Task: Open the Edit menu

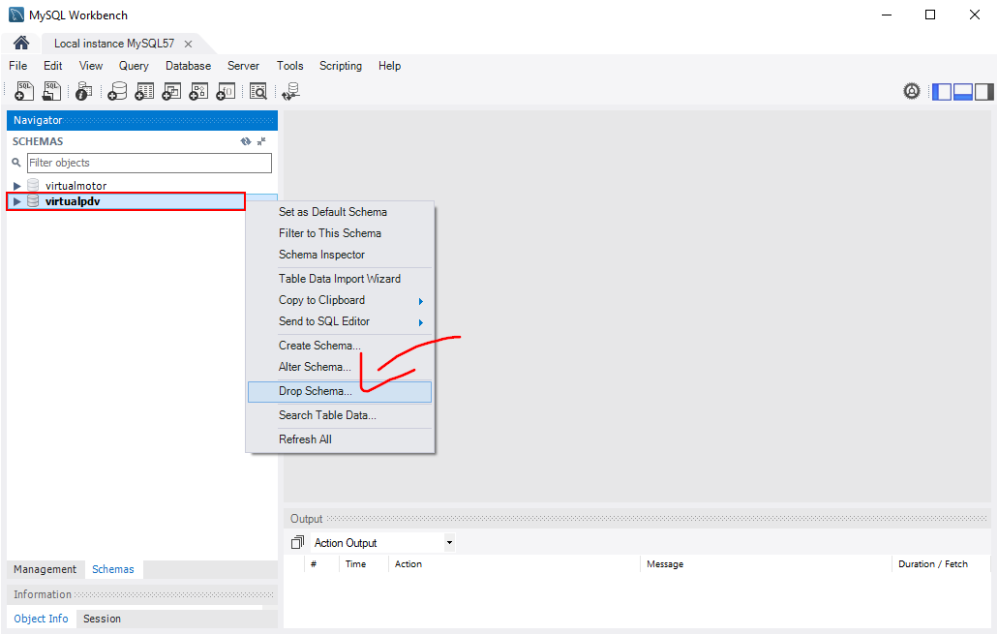Action: click(53, 66)
